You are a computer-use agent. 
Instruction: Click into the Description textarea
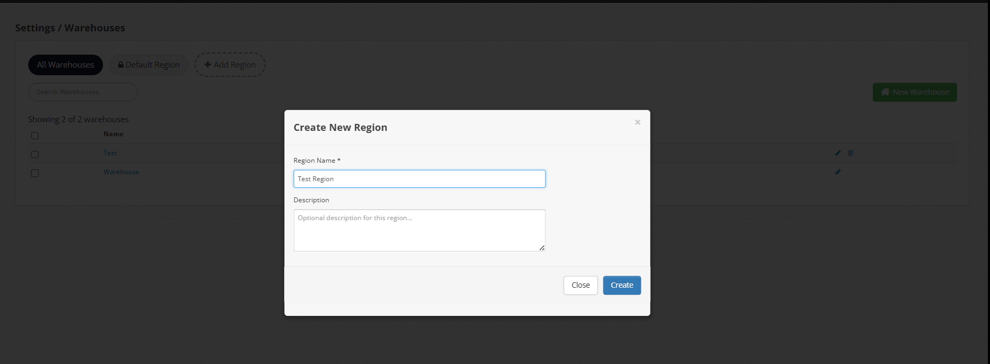pos(420,230)
